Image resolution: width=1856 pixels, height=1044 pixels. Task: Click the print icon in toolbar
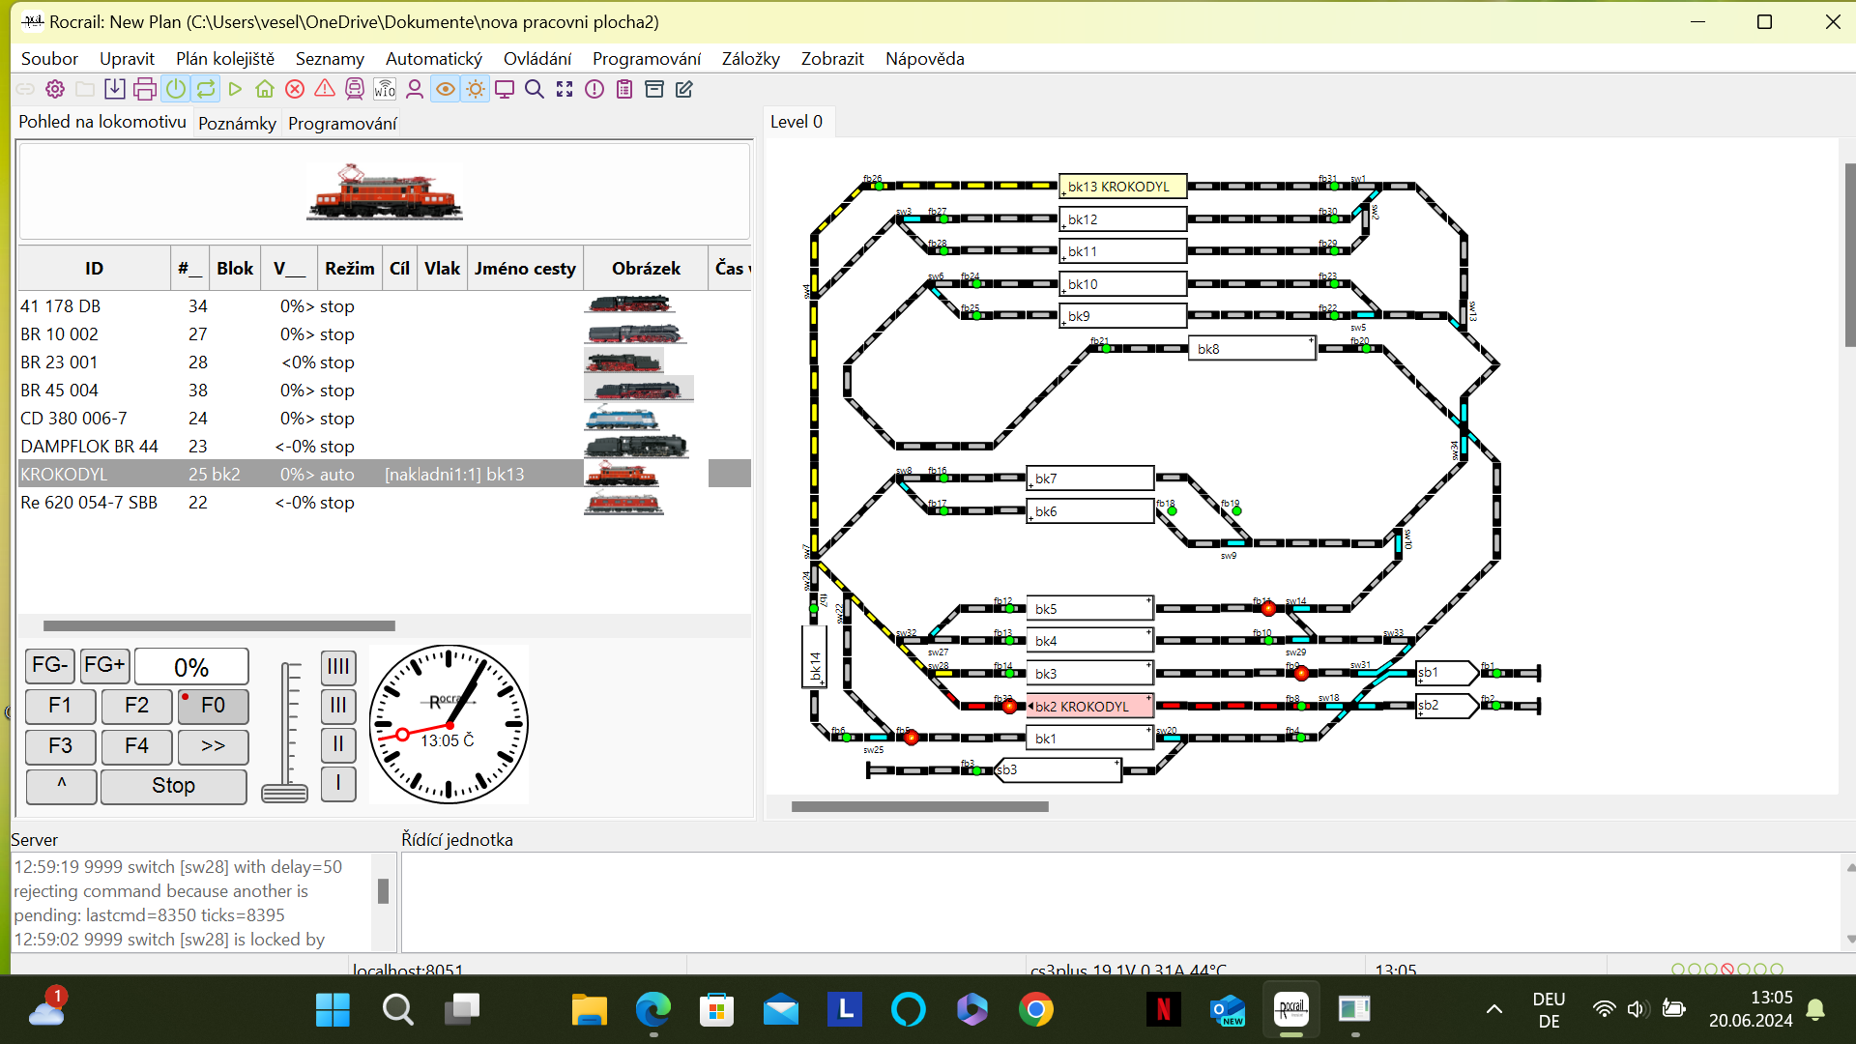[145, 89]
